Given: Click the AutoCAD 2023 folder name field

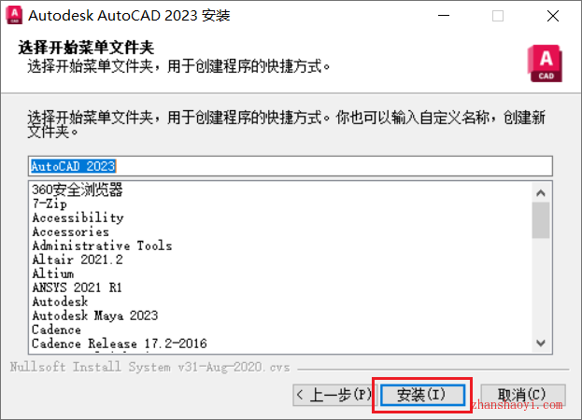Looking at the screenshot, I should tap(291, 166).
